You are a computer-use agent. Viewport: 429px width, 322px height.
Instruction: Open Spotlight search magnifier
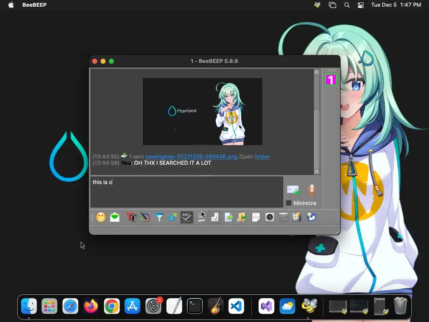tap(346, 5)
